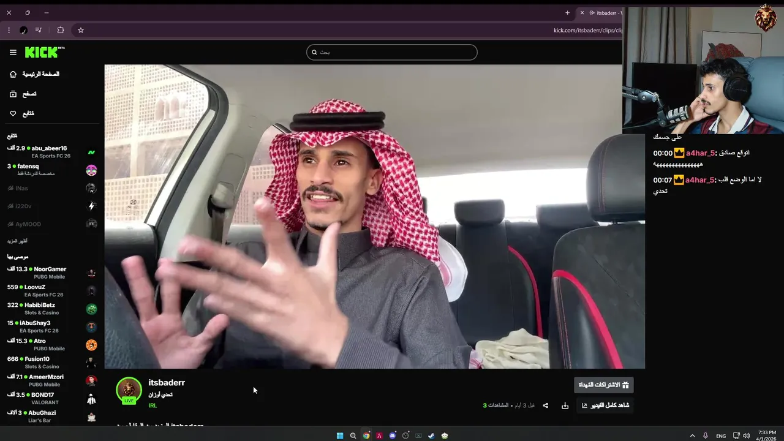Open Chrome from the taskbar
Viewport: 784px width, 441px height.
[366, 435]
